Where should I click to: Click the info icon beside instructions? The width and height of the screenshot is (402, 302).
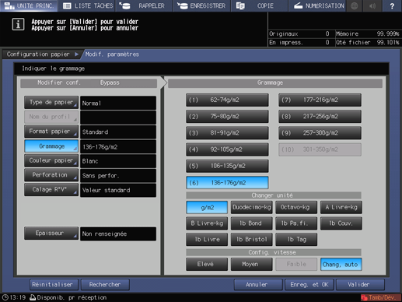18,25
